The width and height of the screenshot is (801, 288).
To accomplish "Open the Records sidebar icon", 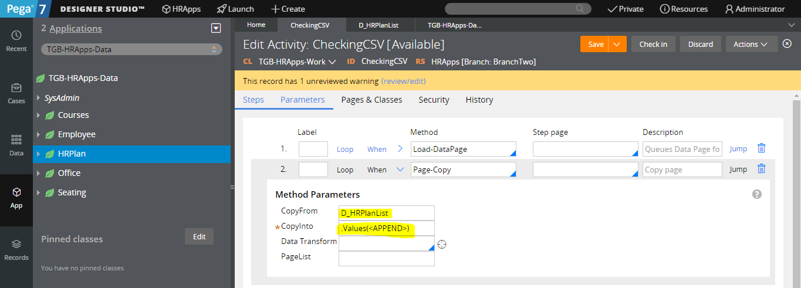I will pos(16,250).
